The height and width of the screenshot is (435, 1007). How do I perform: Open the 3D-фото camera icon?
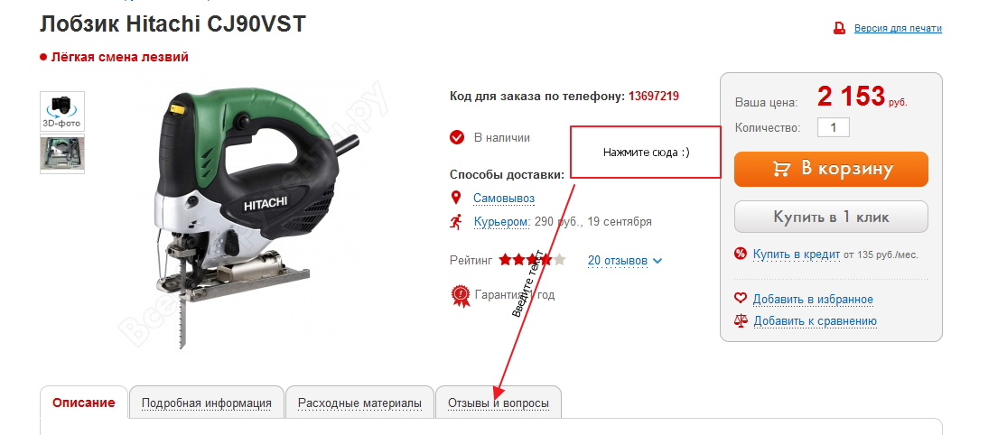[62, 111]
